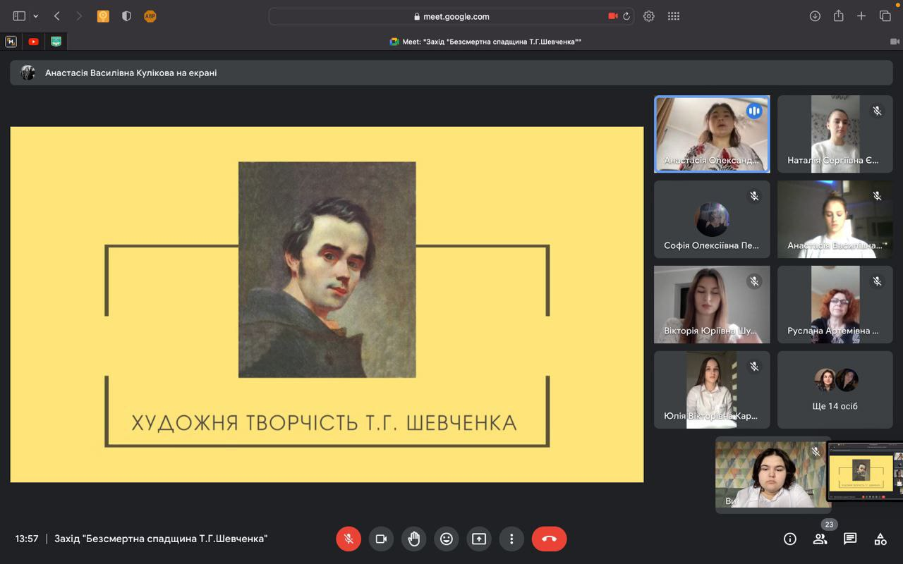The image size is (903, 564).
Task: Select the Meet tab titled 'Захід'
Action: point(485,42)
